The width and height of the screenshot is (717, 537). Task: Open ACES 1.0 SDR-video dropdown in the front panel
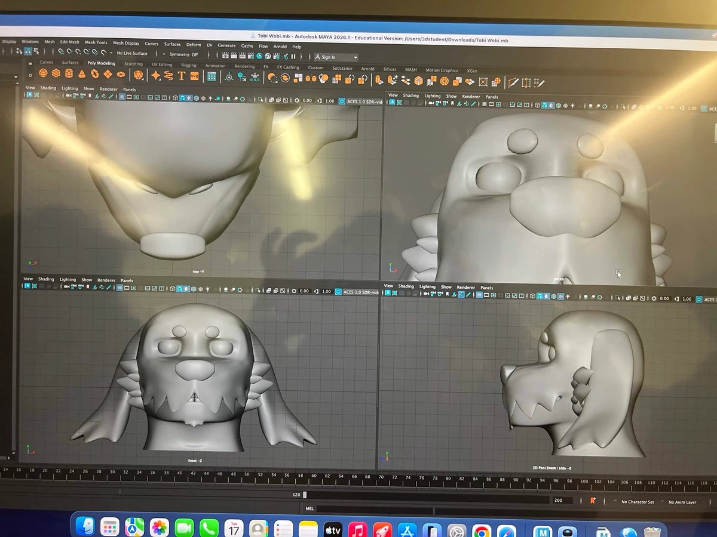(359, 291)
